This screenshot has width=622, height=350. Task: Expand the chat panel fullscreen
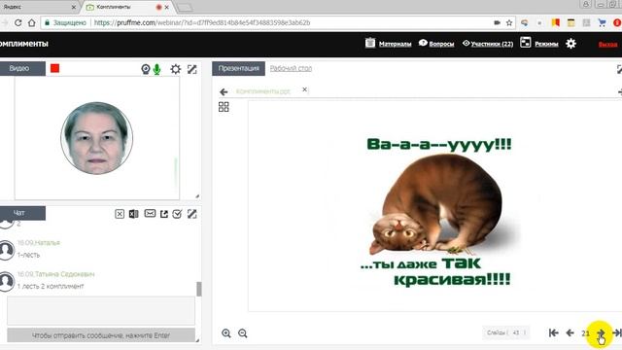point(192,214)
